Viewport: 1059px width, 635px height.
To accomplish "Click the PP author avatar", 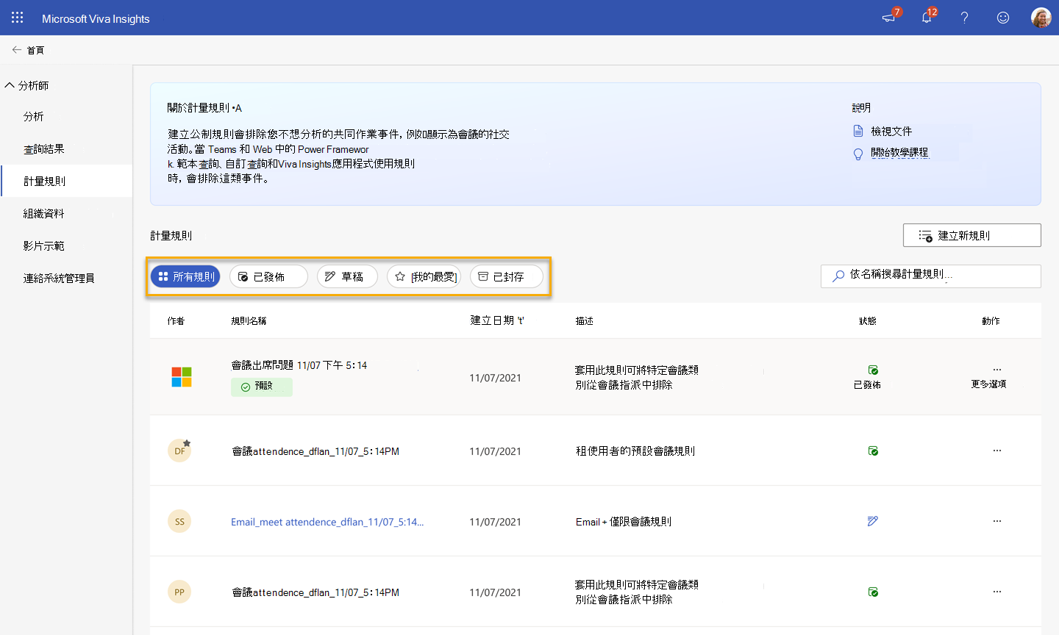I will pyautogui.click(x=179, y=592).
